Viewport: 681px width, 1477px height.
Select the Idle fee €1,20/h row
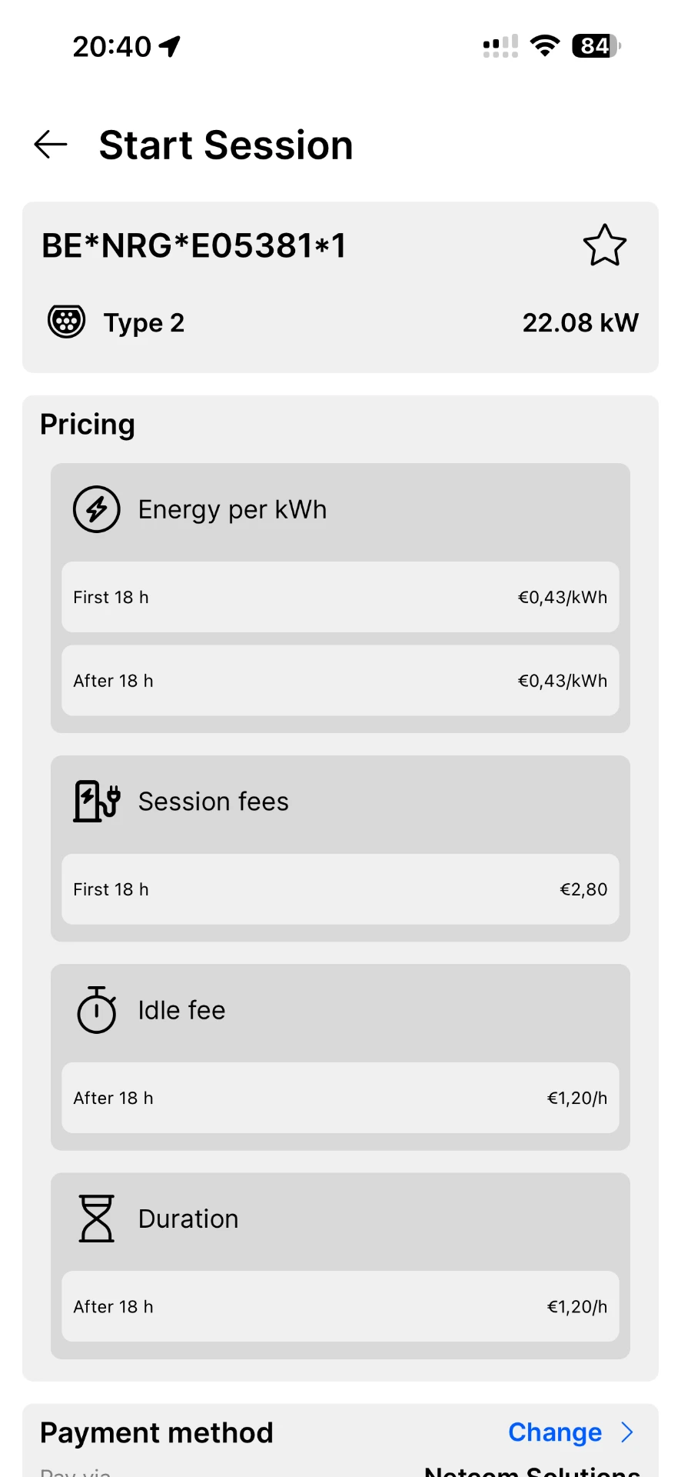[340, 1098]
